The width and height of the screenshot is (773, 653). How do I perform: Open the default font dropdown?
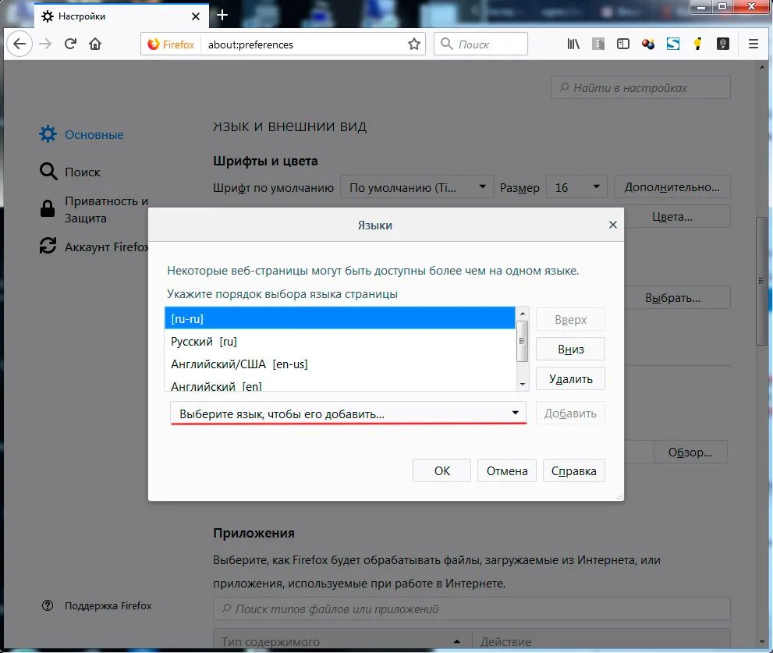tap(417, 187)
